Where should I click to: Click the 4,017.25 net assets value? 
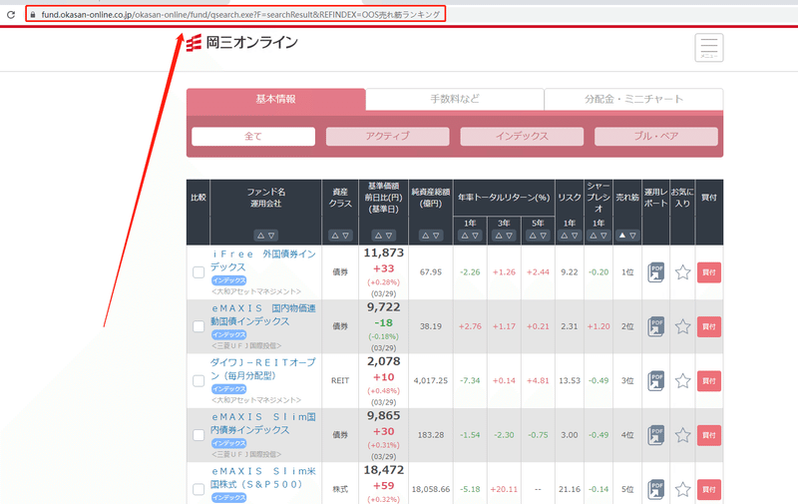(431, 381)
